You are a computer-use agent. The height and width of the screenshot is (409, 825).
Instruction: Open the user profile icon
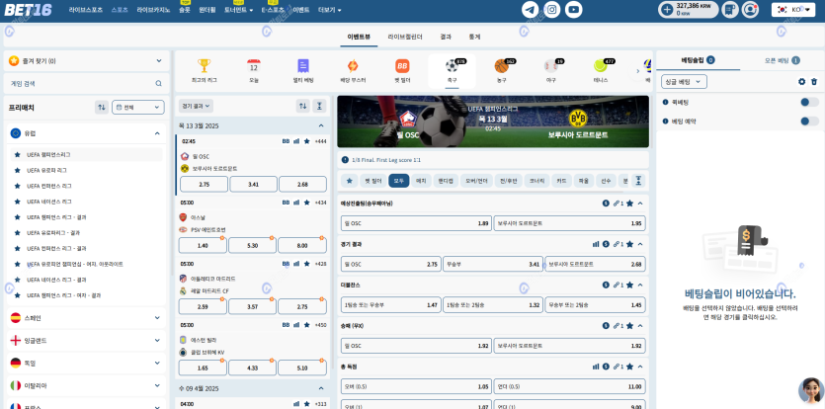[750, 10]
